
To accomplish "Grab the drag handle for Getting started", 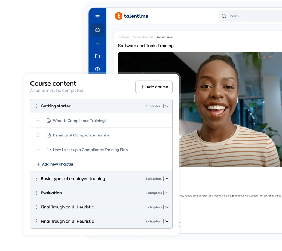I will (x=36, y=106).
